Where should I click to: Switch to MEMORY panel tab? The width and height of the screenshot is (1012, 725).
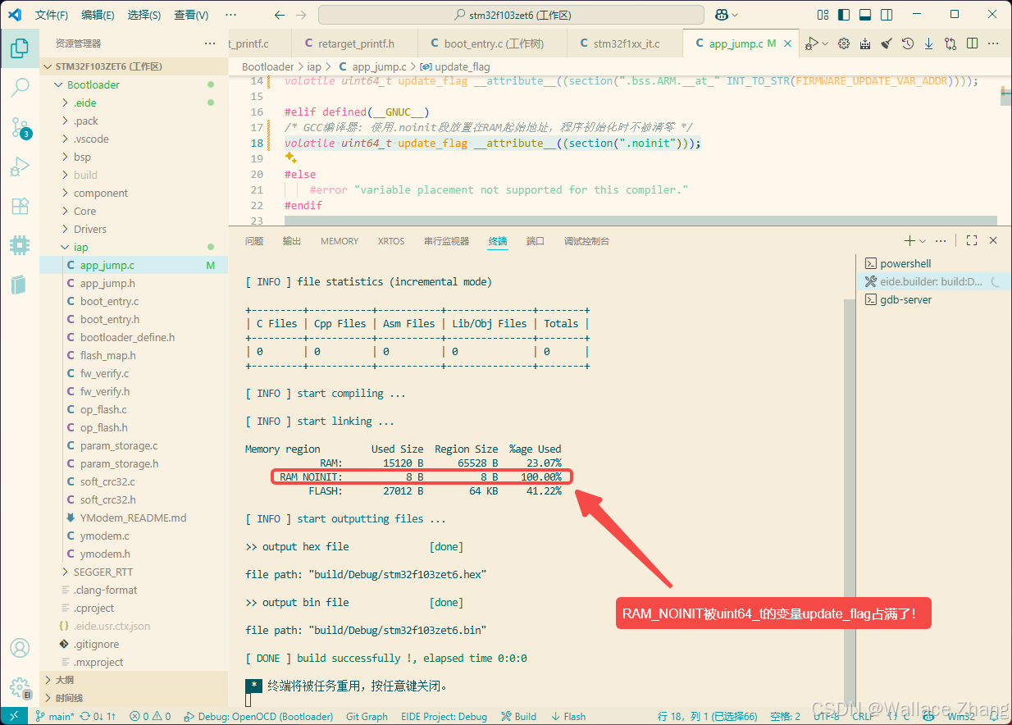340,241
